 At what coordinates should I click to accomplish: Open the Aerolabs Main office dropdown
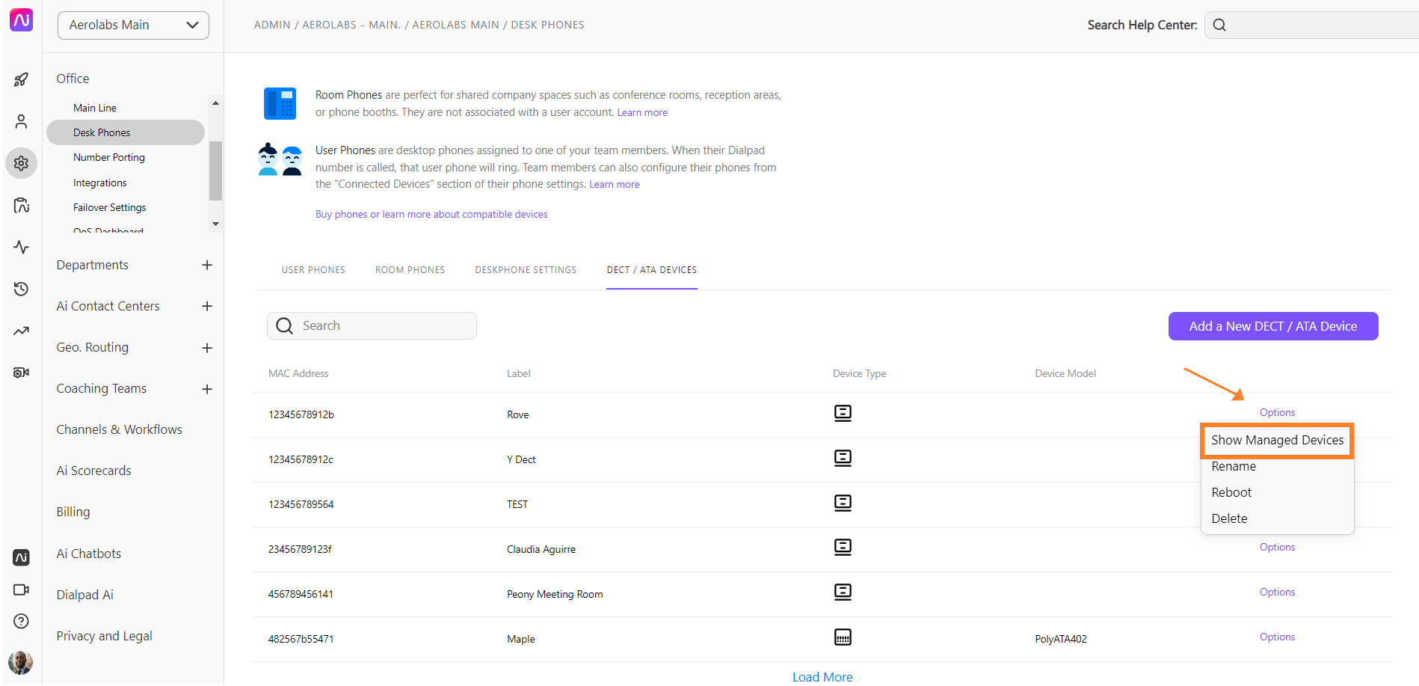point(133,25)
